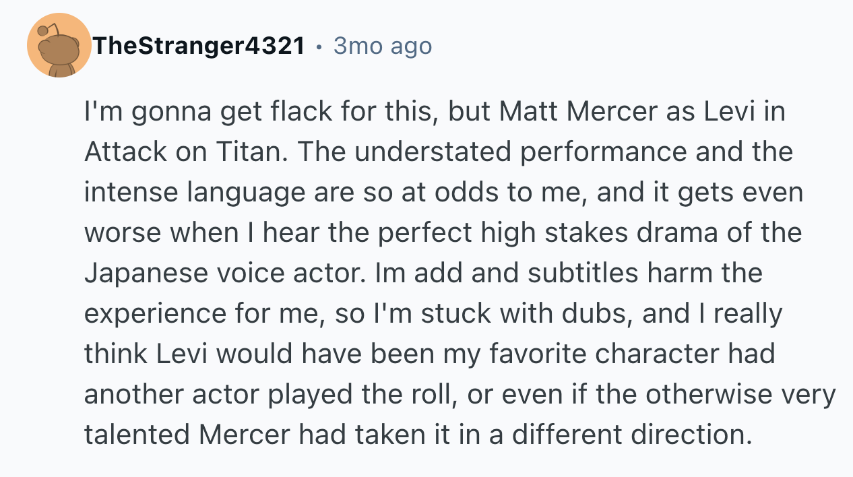Click the "3mo ago" comment timestamp
This screenshot has height=477, width=853.
click(x=382, y=46)
